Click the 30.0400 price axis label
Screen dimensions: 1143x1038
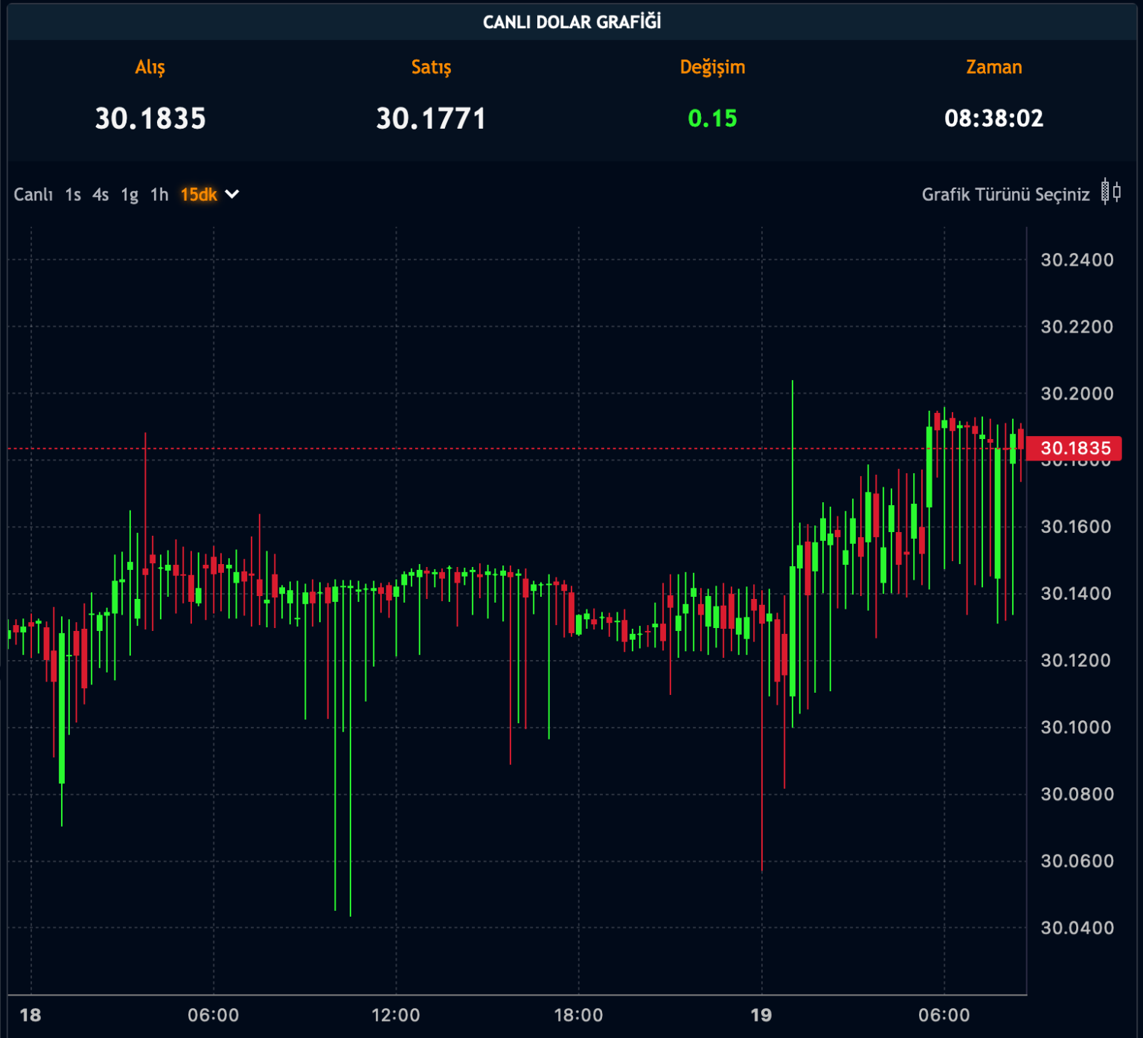(x=1077, y=928)
